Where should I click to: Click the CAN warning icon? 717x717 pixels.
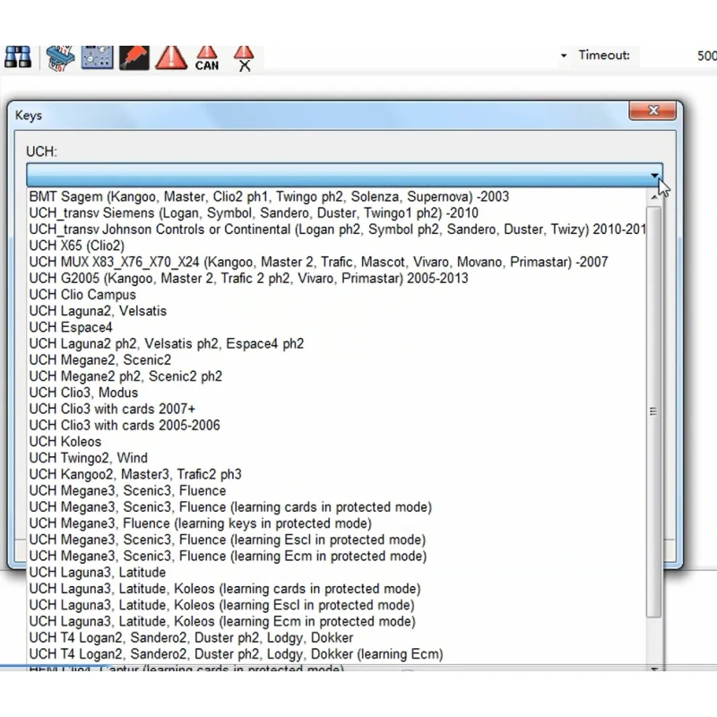pyautogui.click(x=207, y=58)
